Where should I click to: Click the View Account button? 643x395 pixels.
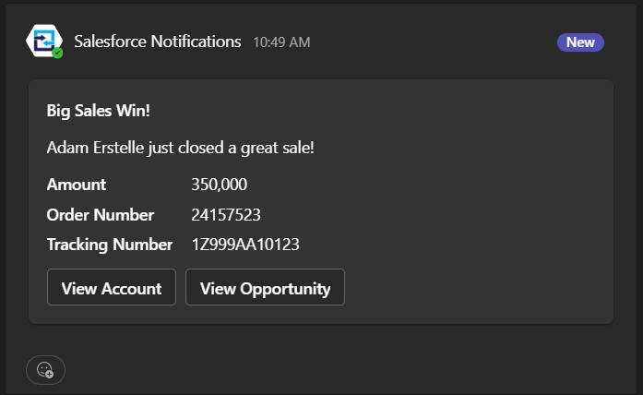tap(112, 287)
